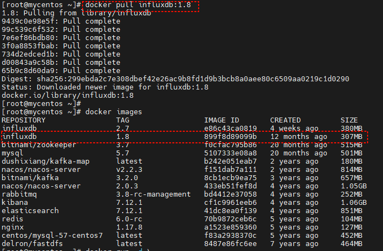The height and width of the screenshot is (251, 383).
Task: Click layer hash 734d2edced1b
Action: (x=28, y=54)
